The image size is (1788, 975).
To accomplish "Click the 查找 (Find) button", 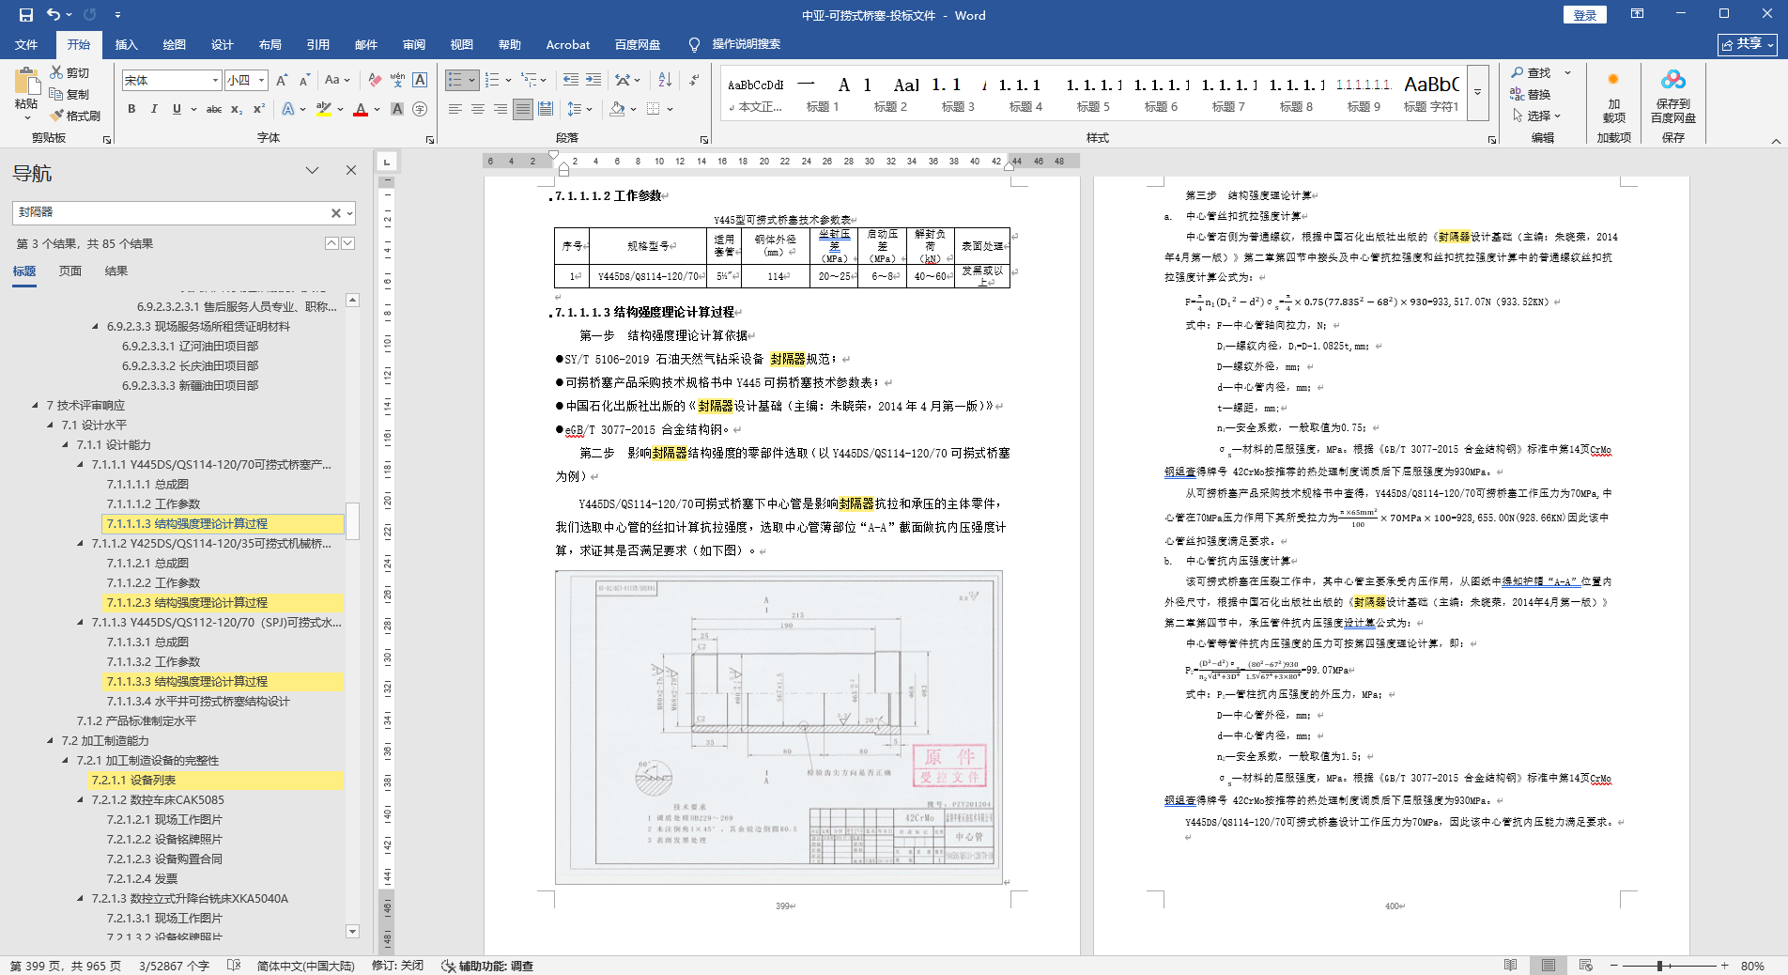I will click(x=1533, y=72).
